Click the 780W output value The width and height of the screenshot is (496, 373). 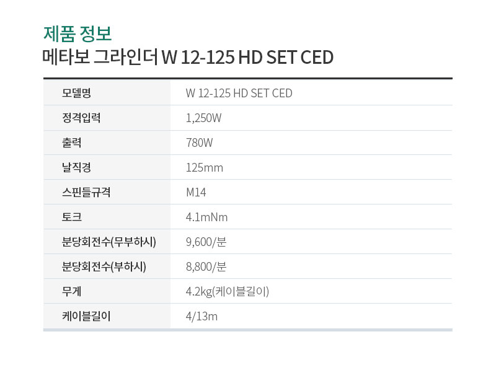199,143
